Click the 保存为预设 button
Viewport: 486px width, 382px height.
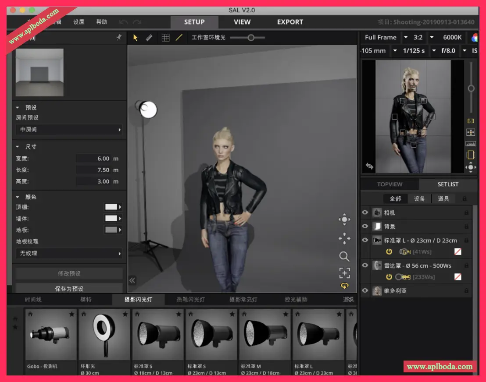69,289
